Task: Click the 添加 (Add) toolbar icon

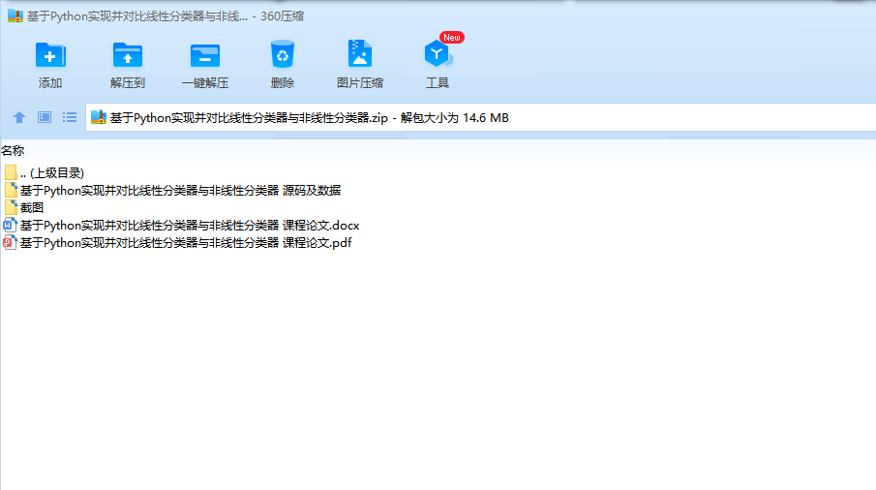Action: click(50, 55)
